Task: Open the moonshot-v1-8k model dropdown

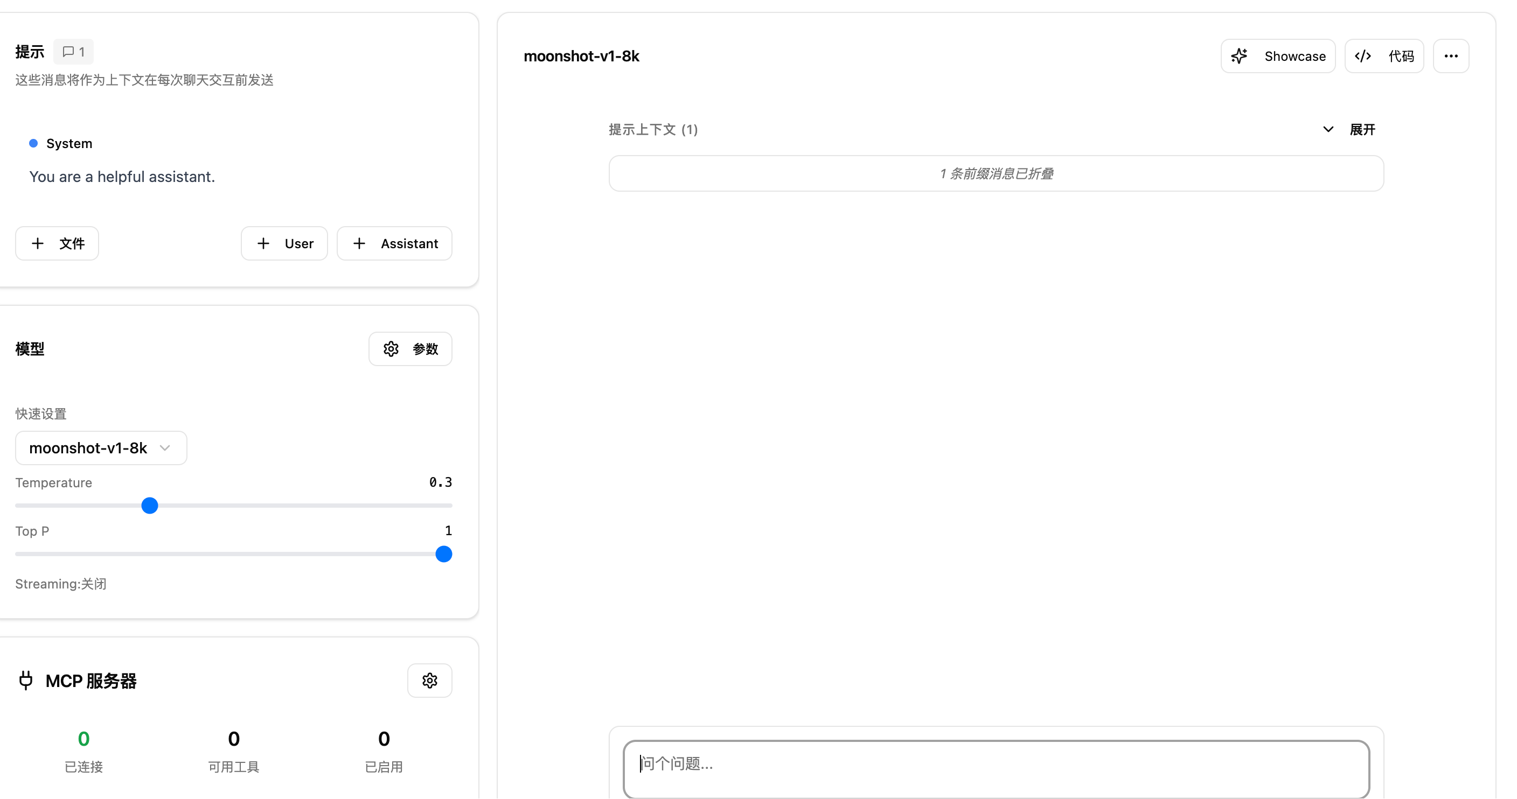Action: (101, 448)
